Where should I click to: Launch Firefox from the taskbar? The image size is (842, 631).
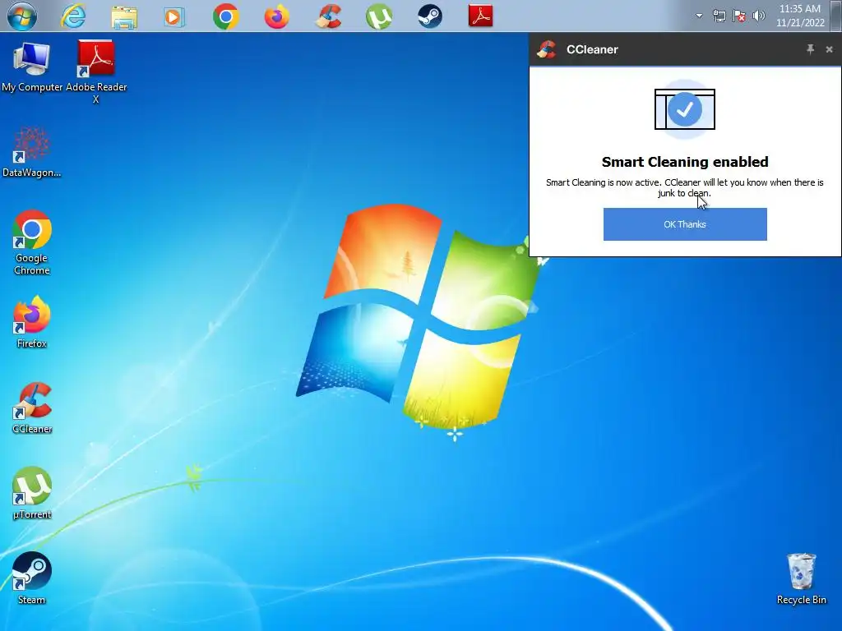tap(276, 16)
